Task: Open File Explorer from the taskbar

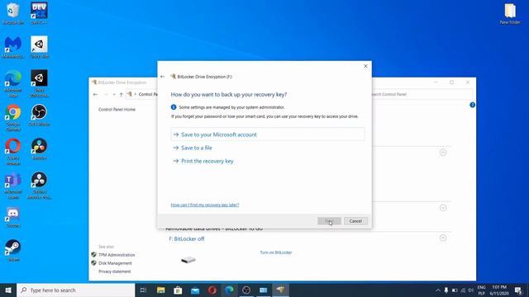Action: tap(161, 290)
